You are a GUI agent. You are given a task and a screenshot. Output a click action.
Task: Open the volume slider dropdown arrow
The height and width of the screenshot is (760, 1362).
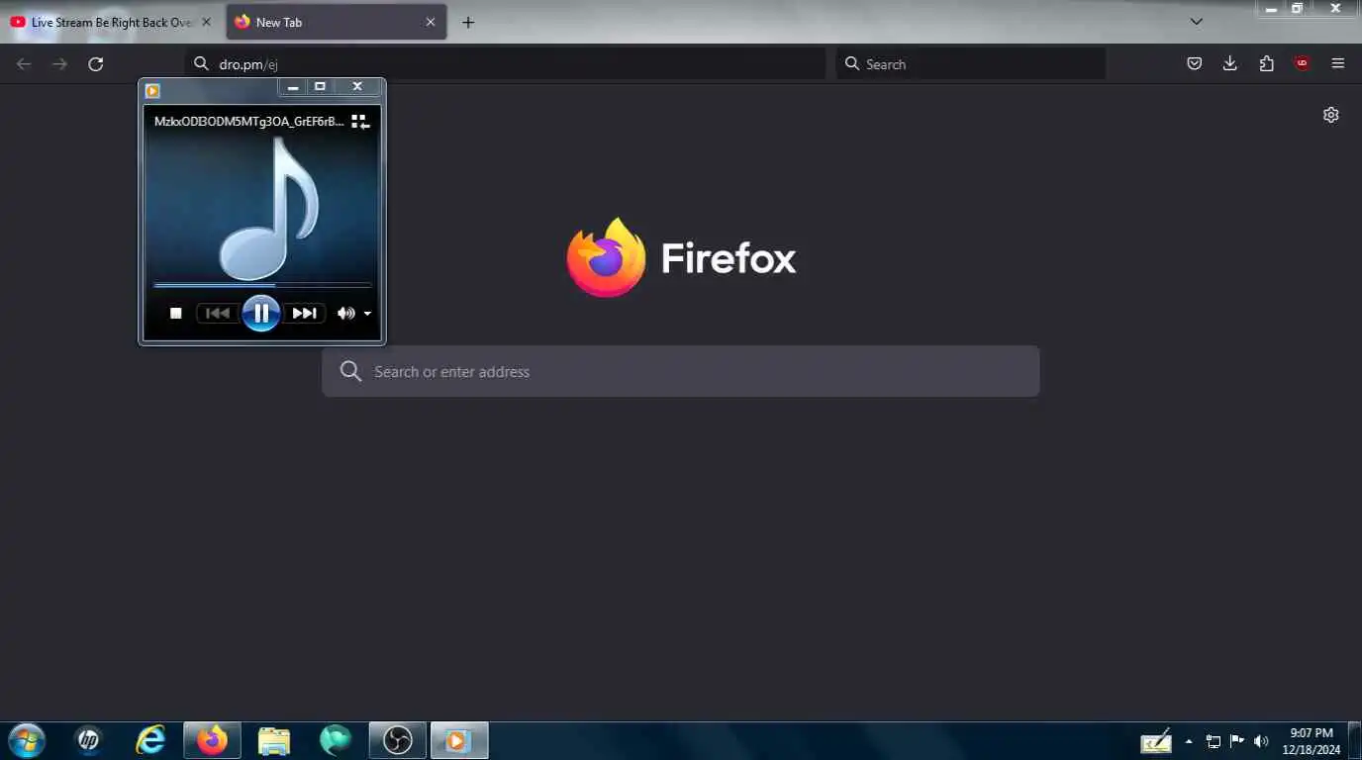coord(368,314)
